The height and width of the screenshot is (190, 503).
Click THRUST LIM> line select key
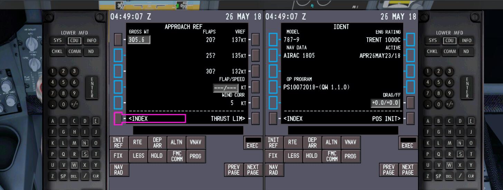pyautogui.click(x=255, y=118)
